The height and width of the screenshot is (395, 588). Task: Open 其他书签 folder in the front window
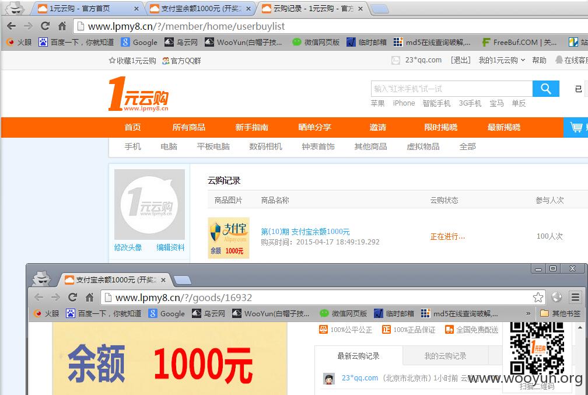[560, 313]
